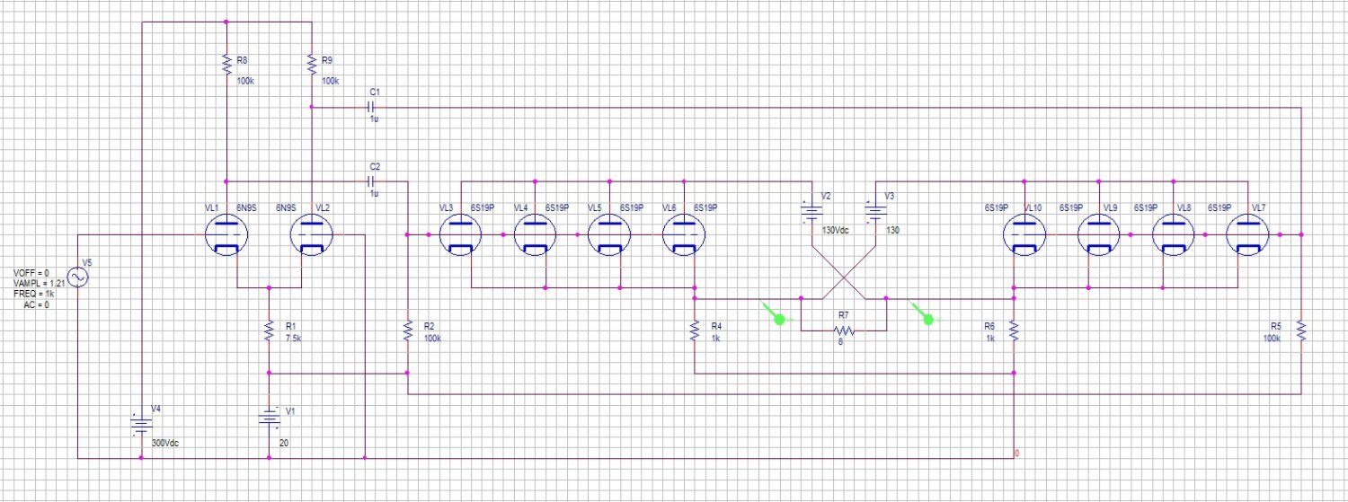Select the VL2 6N9S triode symbol
The height and width of the screenshot is (502, 1348).
(311, 236)
